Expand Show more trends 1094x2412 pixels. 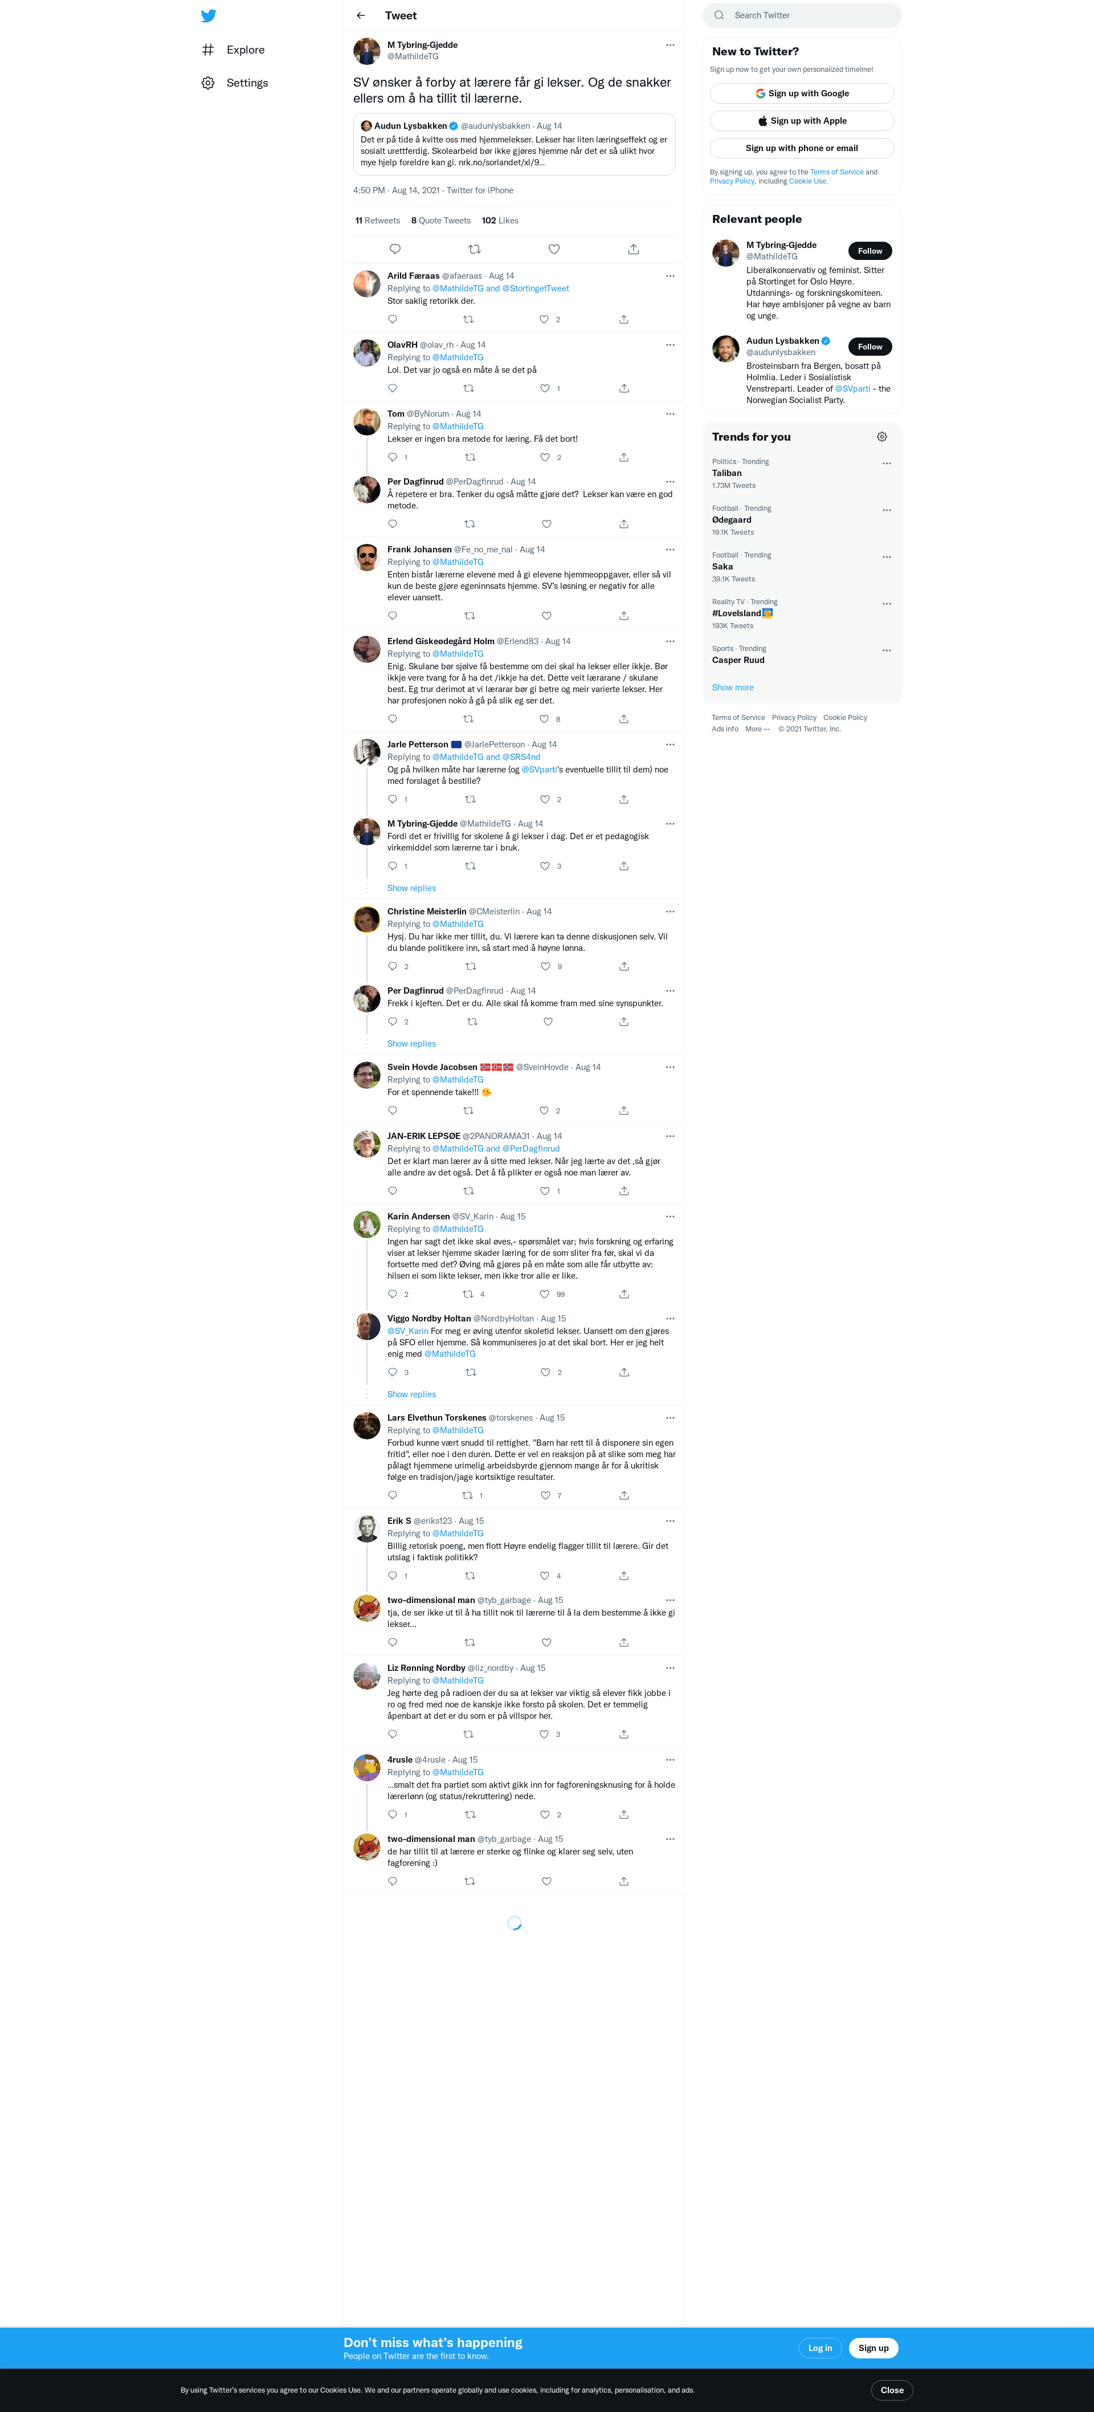733,688
